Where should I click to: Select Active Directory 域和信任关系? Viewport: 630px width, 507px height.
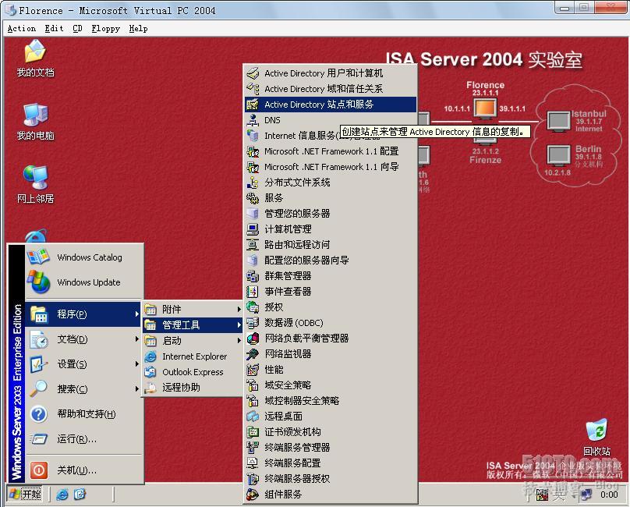point(331,89)
